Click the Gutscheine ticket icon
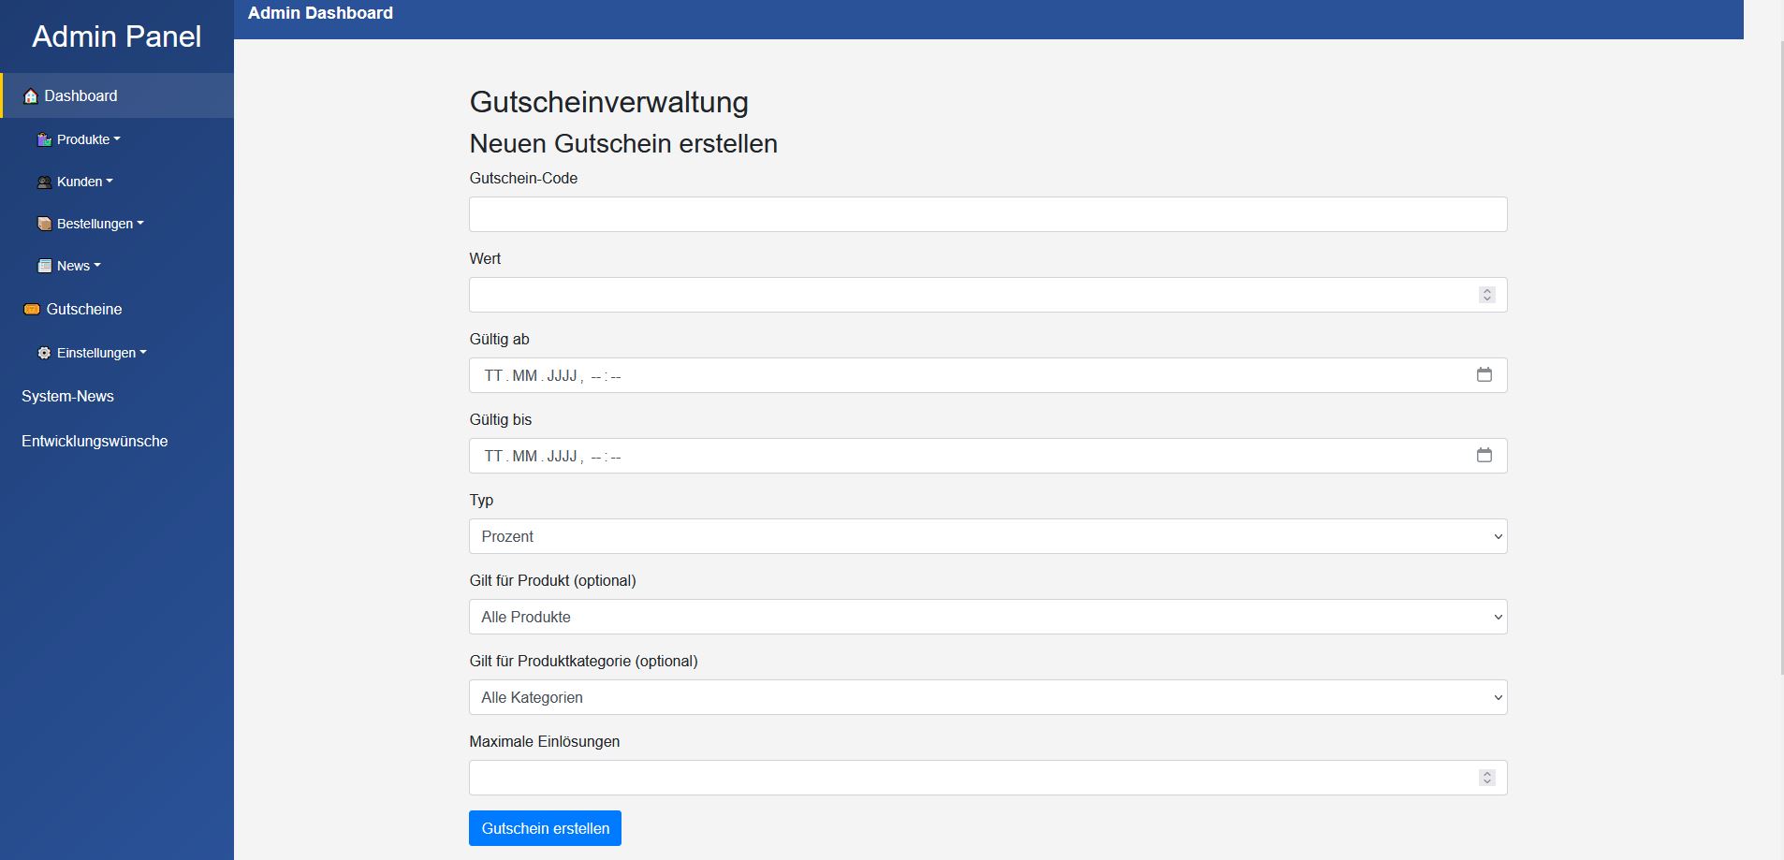Viewport: 1784px width, 860px height. 32,309
